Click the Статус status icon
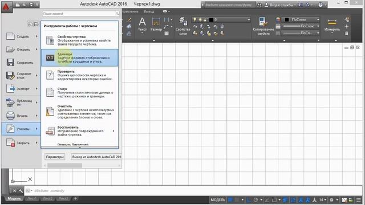This screenshot has height=205, width=365. click(x=50, y=92)
